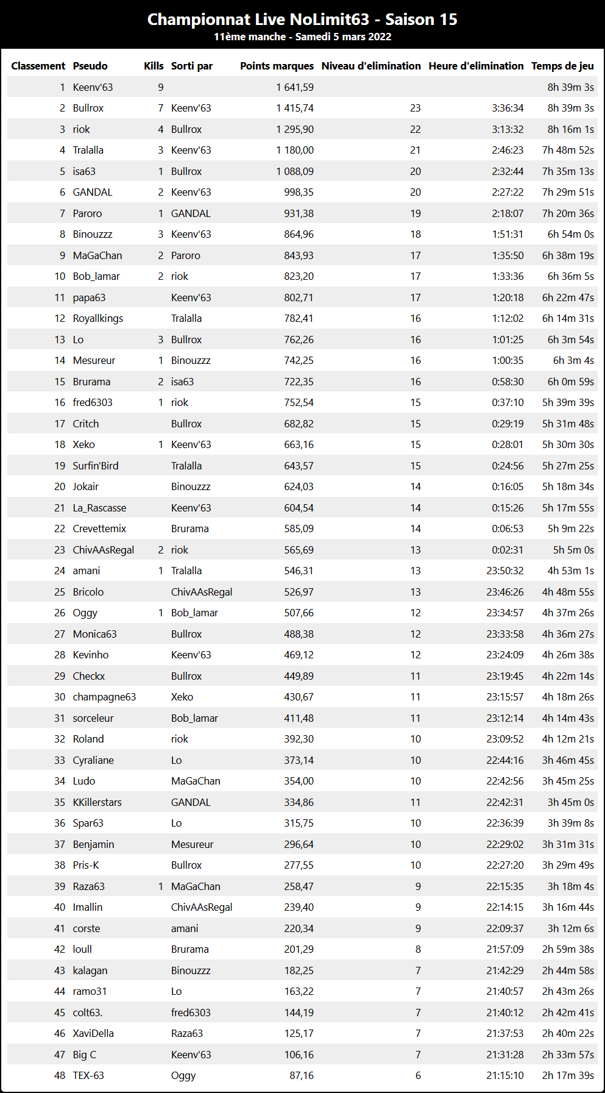
Task: Select the Niveau d'elimination header
Action: [x=371, y=66]
